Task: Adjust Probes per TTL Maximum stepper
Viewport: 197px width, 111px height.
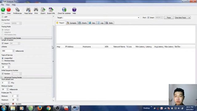Action: pos(18,100)
